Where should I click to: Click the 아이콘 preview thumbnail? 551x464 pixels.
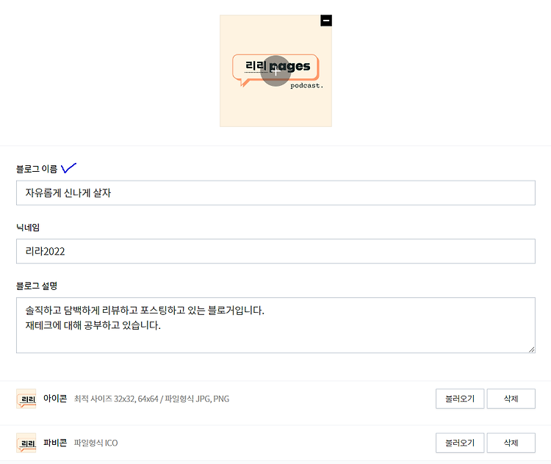(x=26, y=399)
